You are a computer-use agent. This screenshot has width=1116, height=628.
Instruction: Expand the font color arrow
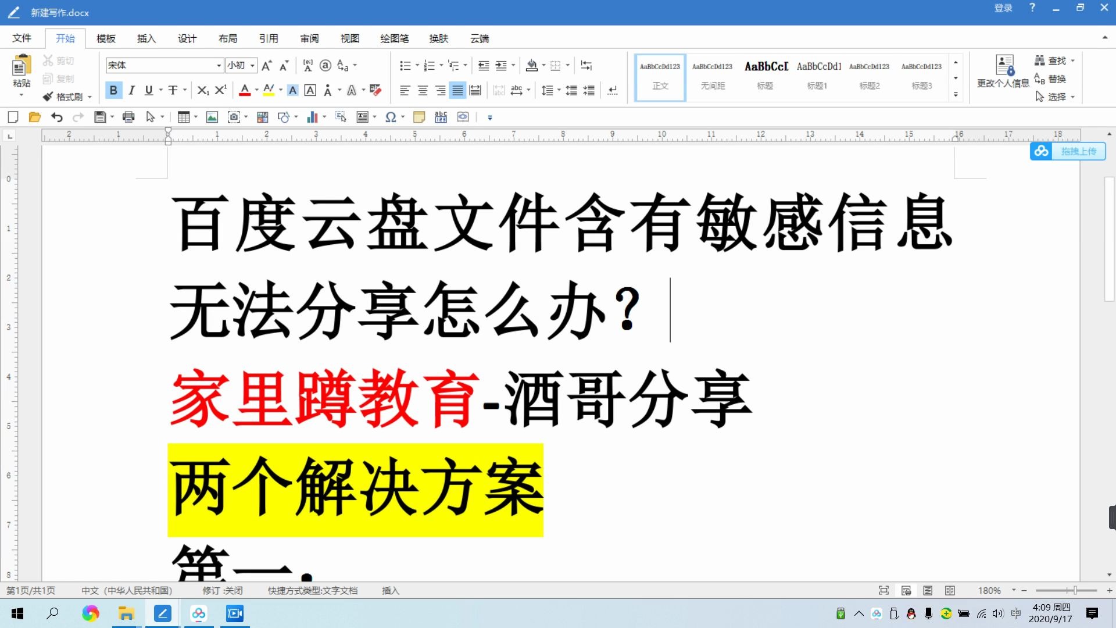coord(257,90)
